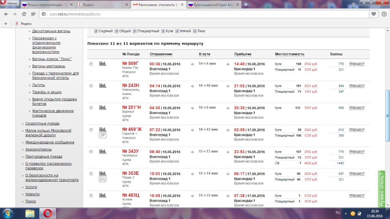Open Windows Explorer from the taskbar
The width and height of the screenshot is (390, 219).
[x=30, y=213]
